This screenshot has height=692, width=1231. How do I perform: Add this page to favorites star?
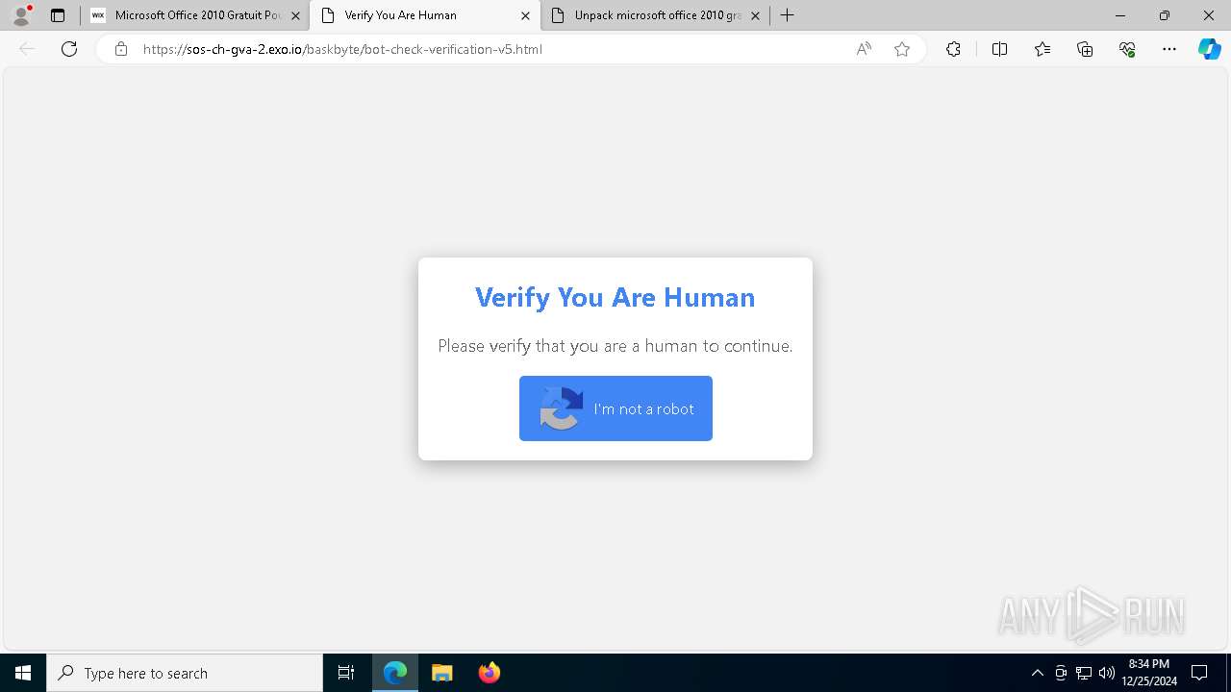(x=902, y=49)
